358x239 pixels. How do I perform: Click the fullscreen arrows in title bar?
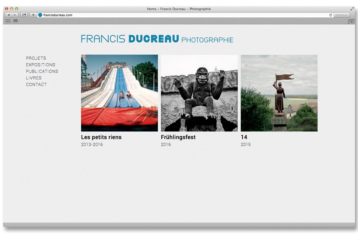(352, 9)
